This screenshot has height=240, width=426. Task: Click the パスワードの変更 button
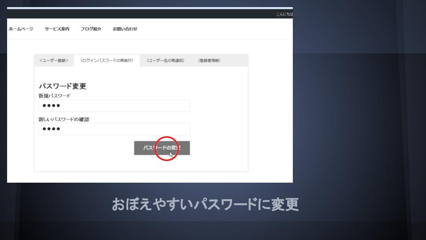[x=162, y=148]
